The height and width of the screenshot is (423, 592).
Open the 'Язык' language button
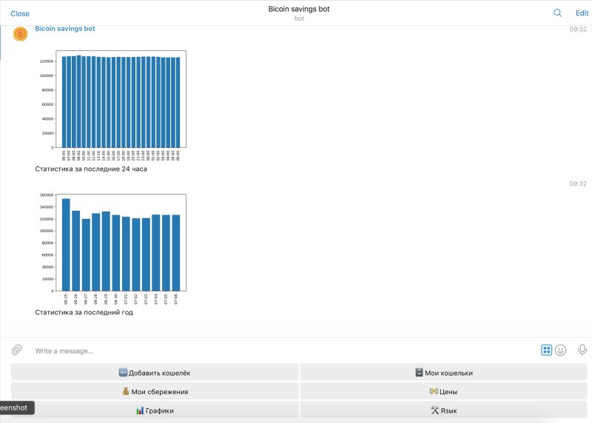tap(443, 410)
